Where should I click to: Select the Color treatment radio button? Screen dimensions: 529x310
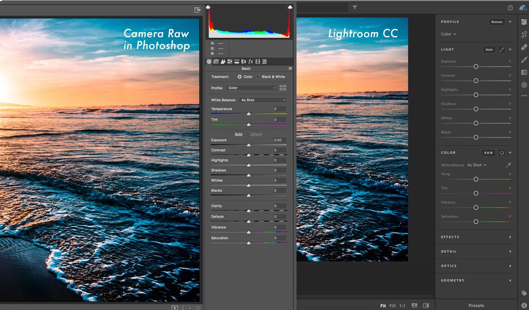pos(240,77)
